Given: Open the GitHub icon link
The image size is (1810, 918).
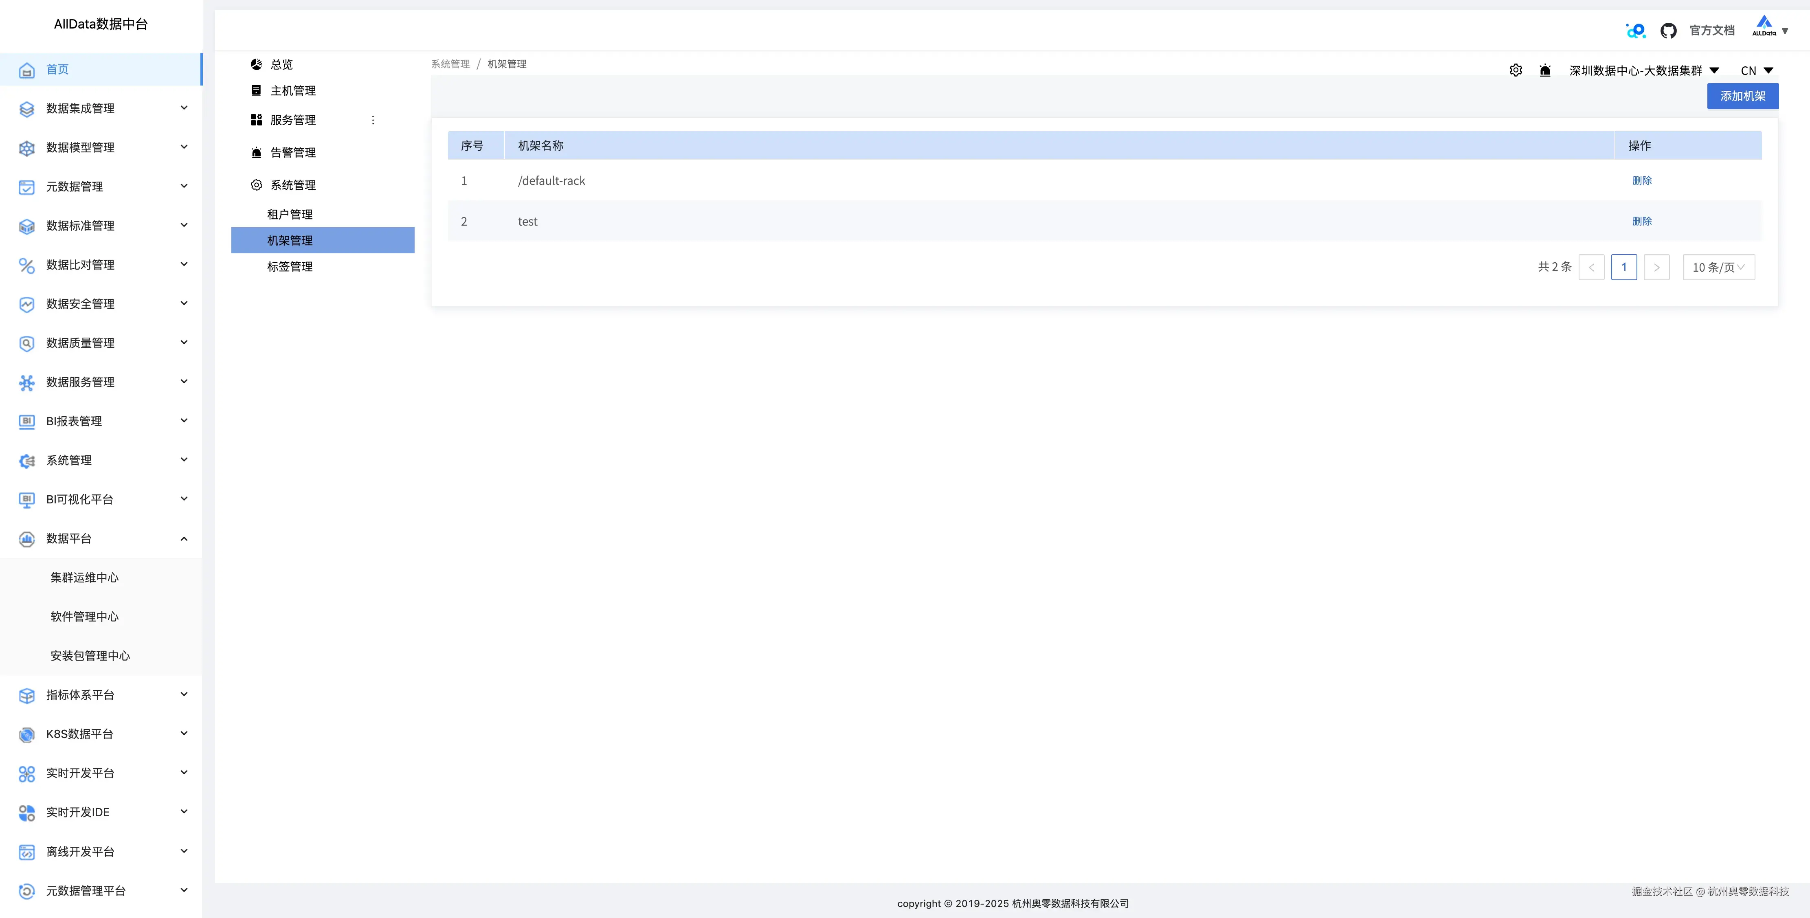Looking at the screenshot, I should tap(1668, 31).
